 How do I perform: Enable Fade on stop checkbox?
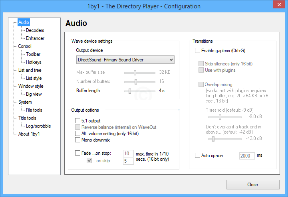tap(78, 153)
